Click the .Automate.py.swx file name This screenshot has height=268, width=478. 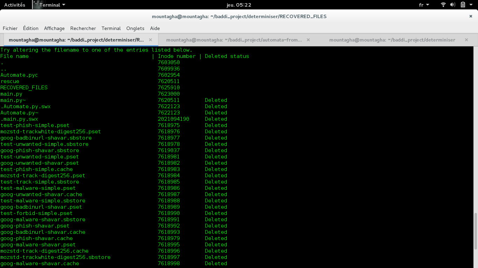[x=26, y=106]
